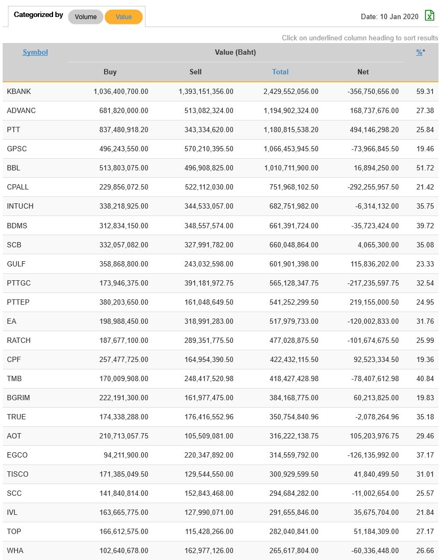Image resolution: width=439 pixels, height=560 pixels.
Task: Click the INTUCH symbol cell
Action: pyautogui.click(x=20, y=206)
